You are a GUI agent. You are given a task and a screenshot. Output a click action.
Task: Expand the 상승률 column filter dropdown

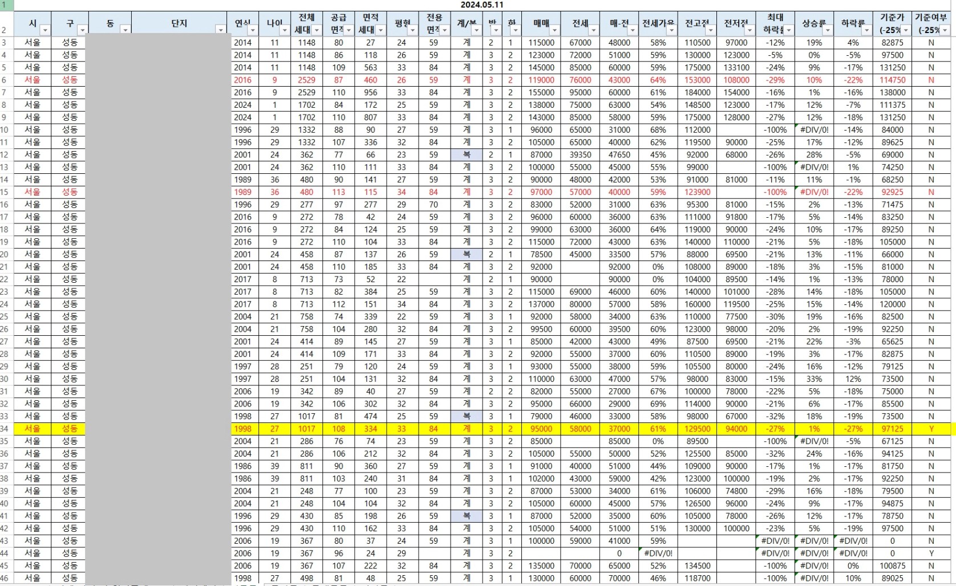pos(828,30)
